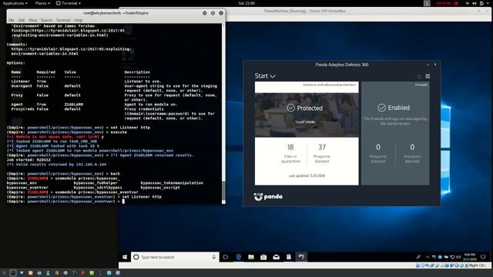The image size is (493, 277).
Task: Open the terminal Edit menu
Action: (x=22, y=20)
